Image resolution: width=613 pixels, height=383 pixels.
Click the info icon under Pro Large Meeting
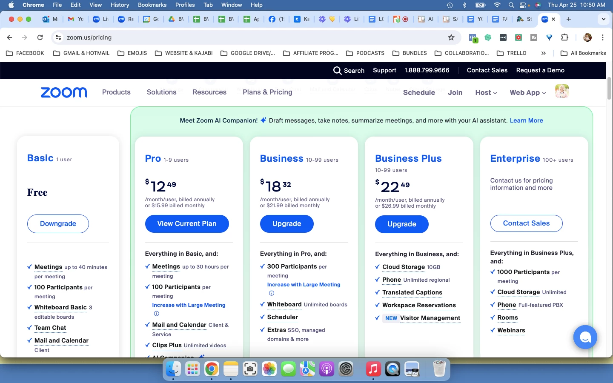[x=156, y=314]
